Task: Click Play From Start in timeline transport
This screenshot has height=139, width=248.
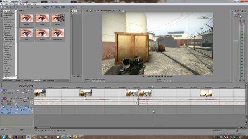Action: (x=42, y=131)
